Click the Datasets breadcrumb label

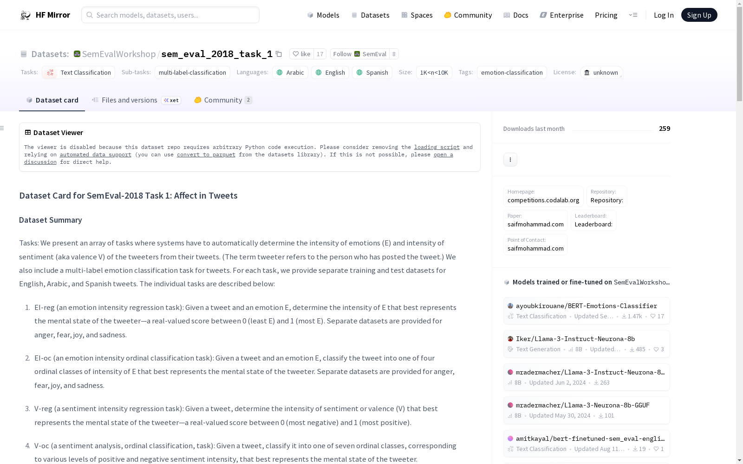50,54
